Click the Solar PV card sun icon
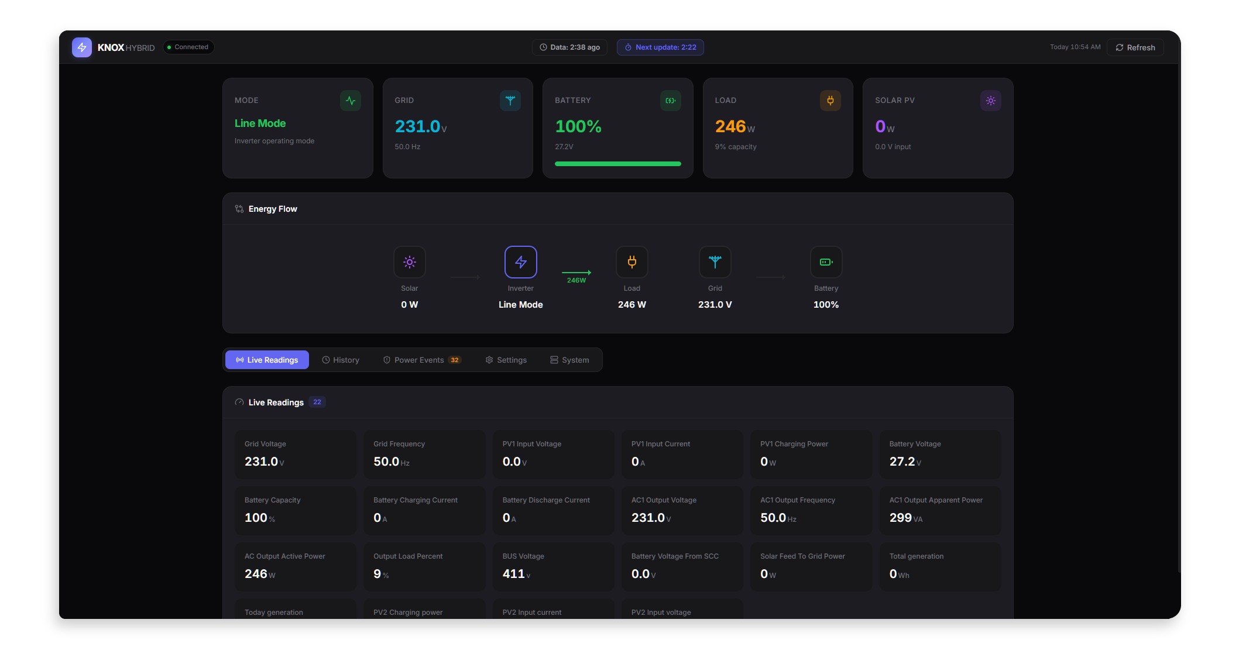 (x=991, y=101)
